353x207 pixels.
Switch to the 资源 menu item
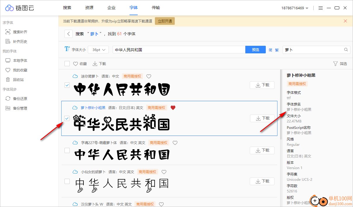(89, 8)
